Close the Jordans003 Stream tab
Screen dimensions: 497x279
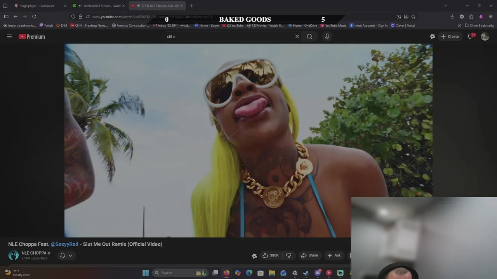tap(123, 6)
